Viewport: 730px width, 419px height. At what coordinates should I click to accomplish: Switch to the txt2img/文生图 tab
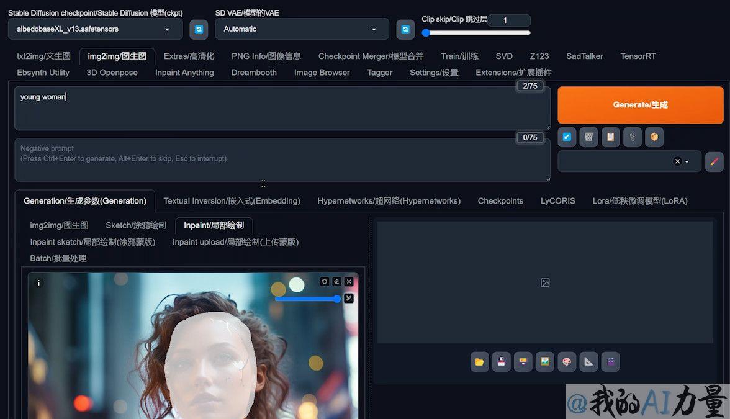pyautogui.click(x=43, y=56)
